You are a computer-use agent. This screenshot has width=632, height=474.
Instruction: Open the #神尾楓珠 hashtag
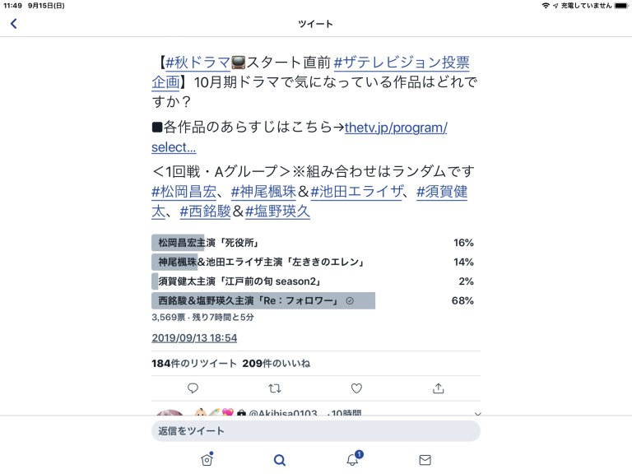tap(263, 191)
